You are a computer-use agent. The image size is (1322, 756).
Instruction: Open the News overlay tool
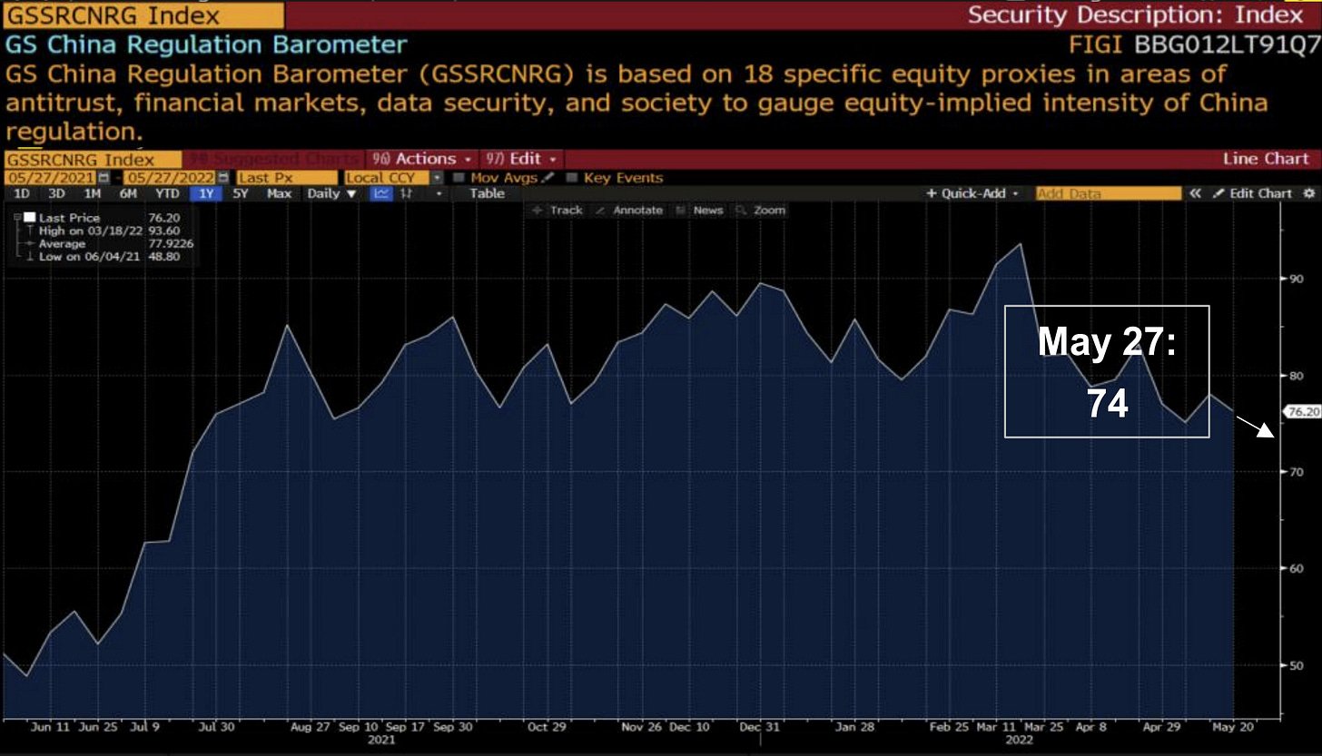(699, 211)
